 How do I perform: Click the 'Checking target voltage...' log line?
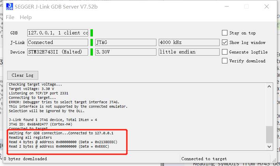pos(36,84)
